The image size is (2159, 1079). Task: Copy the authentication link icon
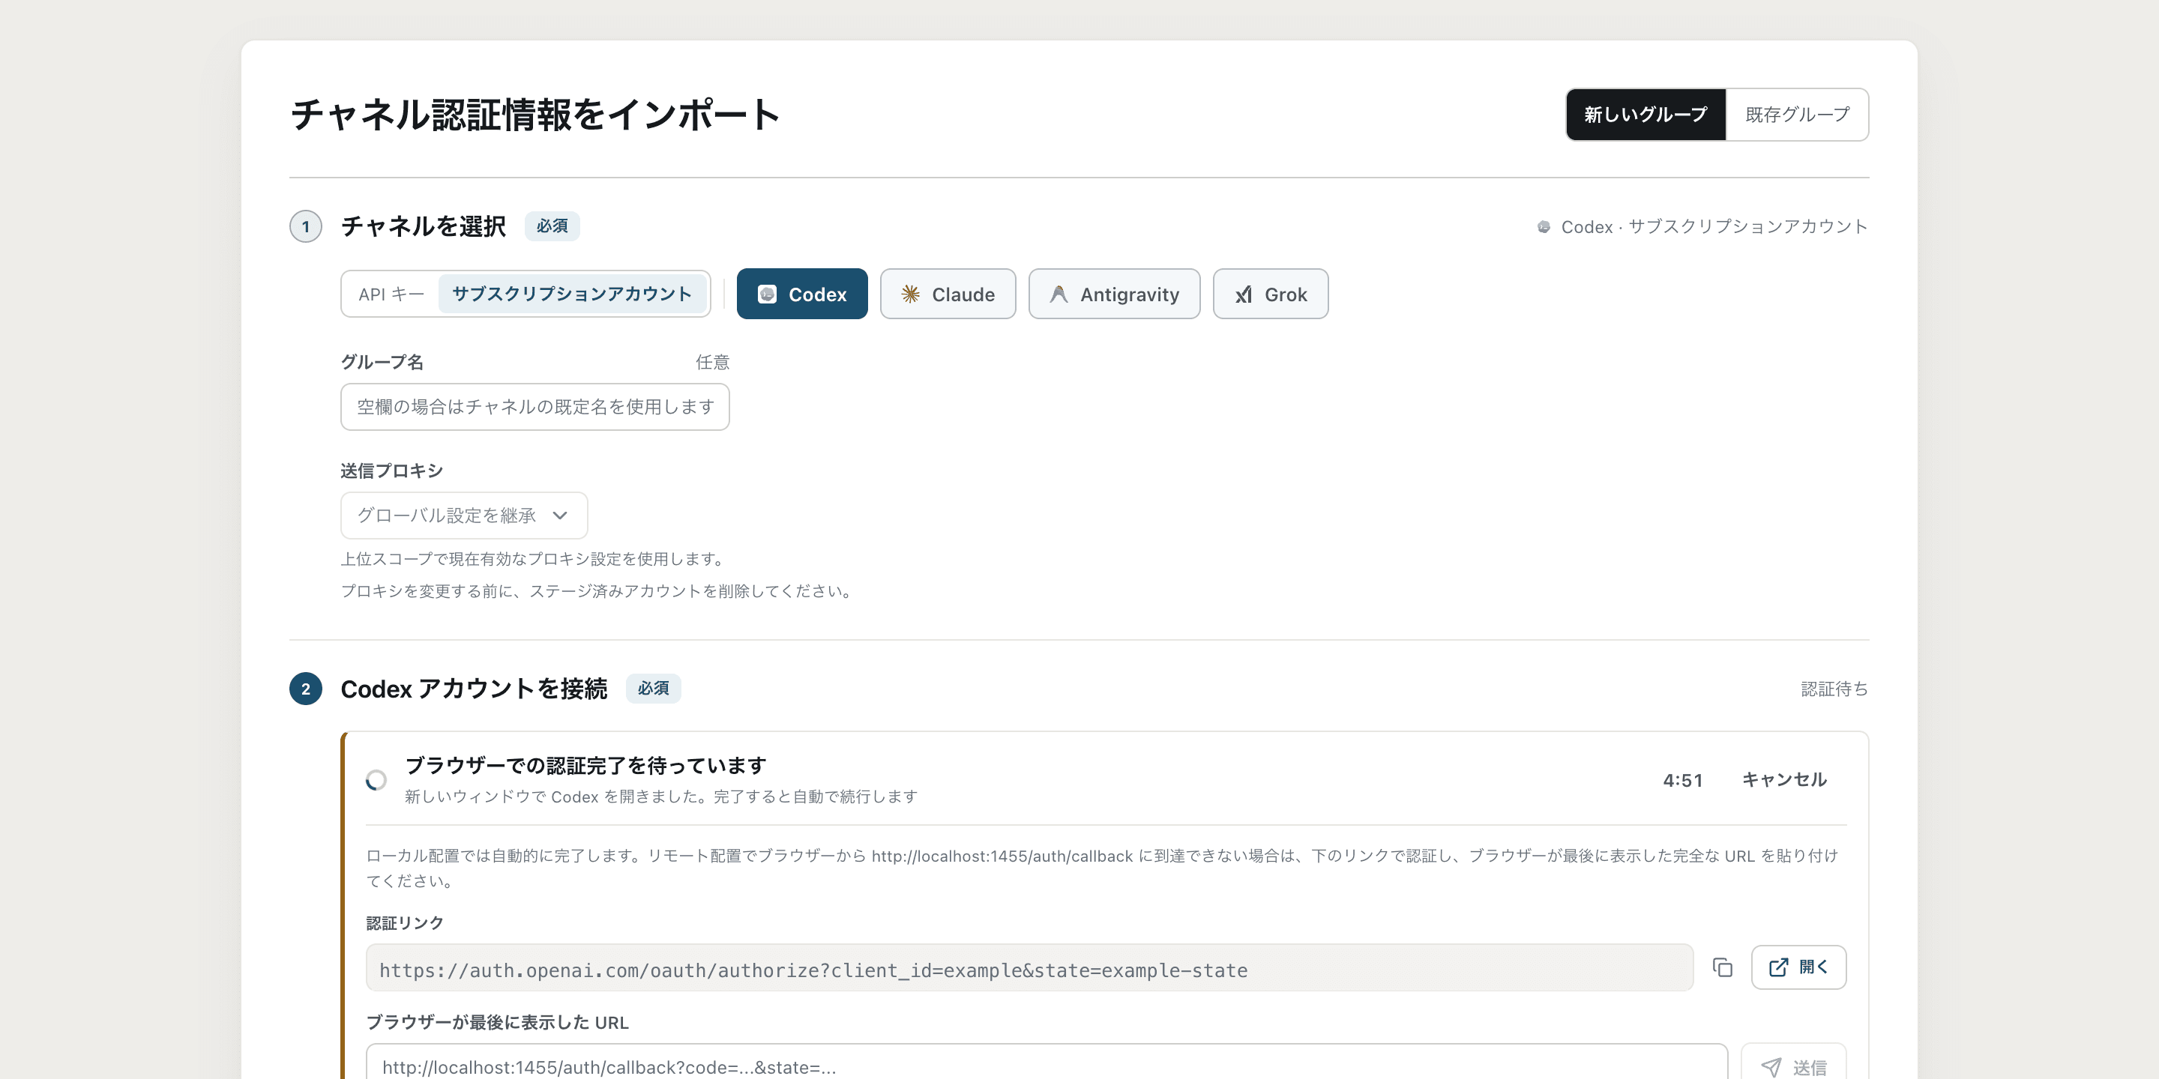point(1723,967)
